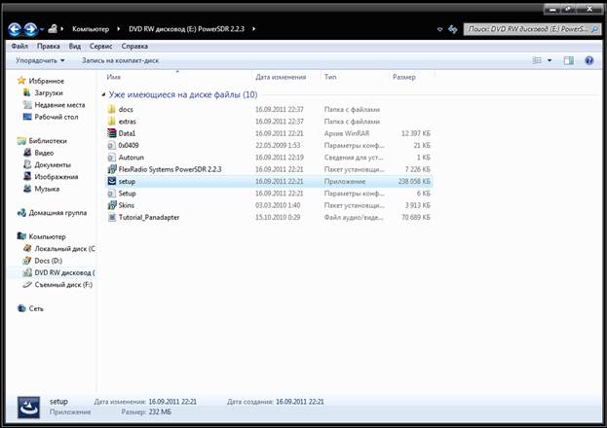Select the Setup config parameters file icon

pos(112,194)
